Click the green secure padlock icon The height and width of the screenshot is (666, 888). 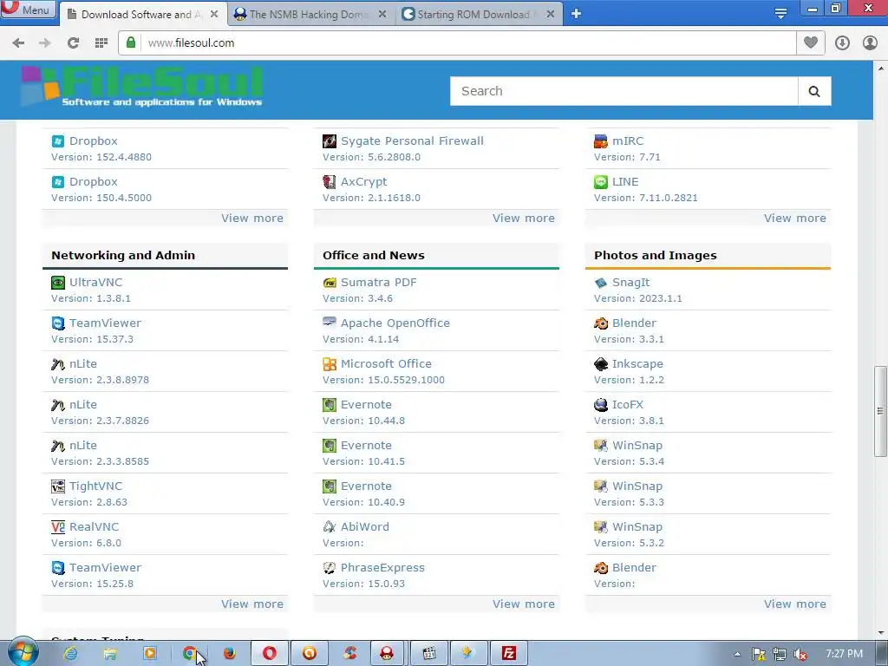131,42
